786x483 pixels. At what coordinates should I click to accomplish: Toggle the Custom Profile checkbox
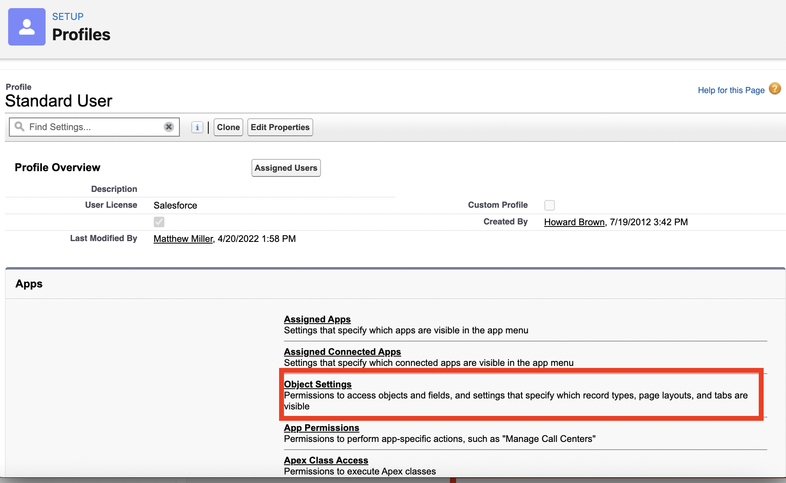[550, 205]
